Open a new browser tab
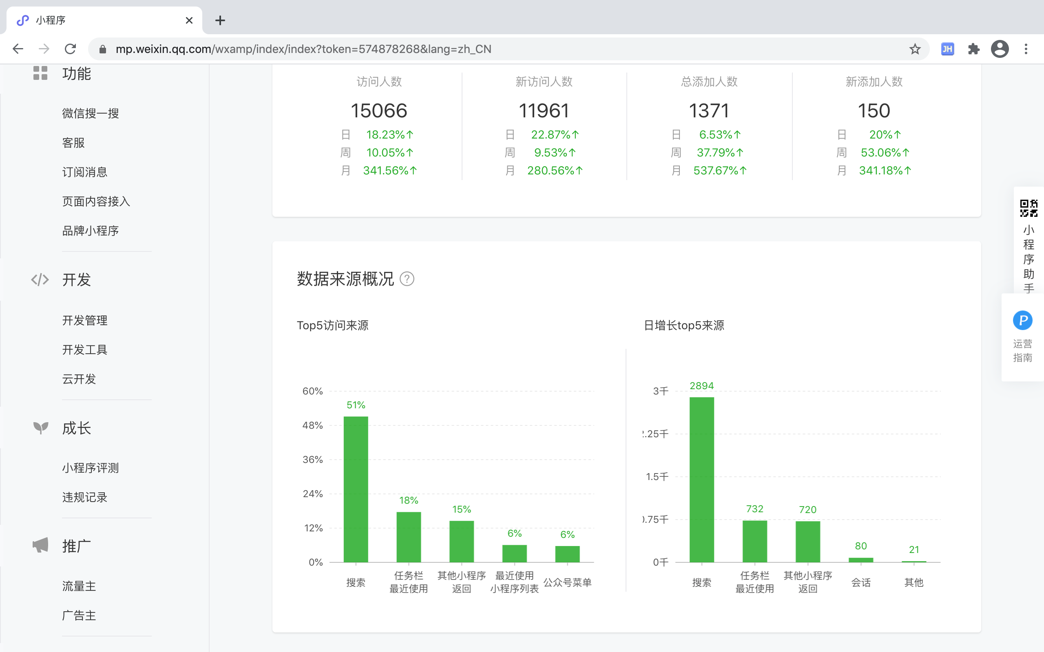1044x652 pixels. (220, 20)
